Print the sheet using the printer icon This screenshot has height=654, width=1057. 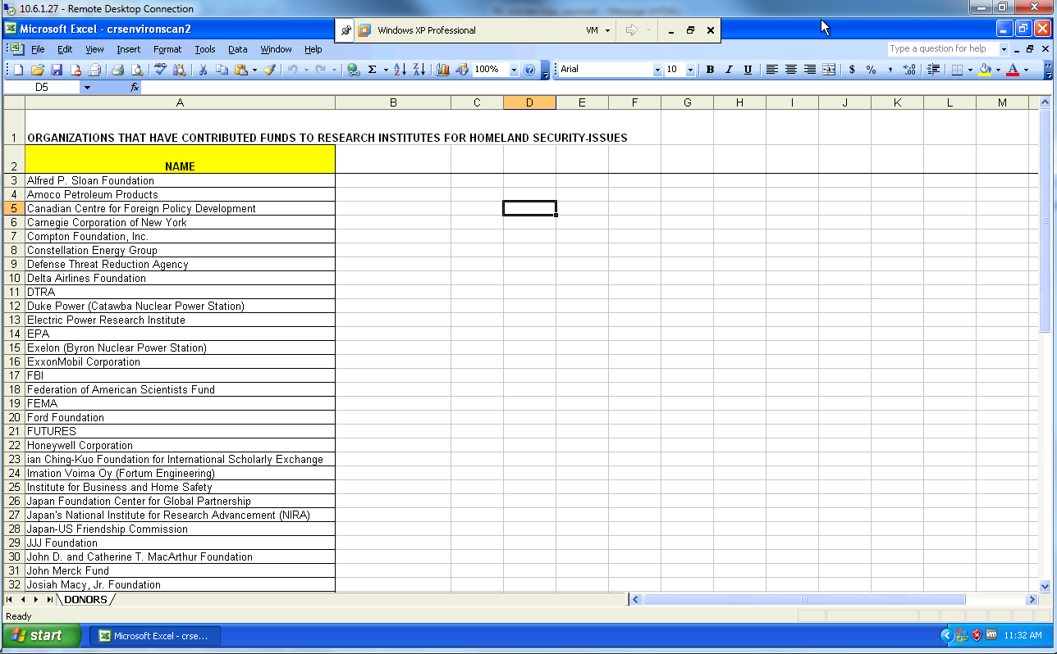[117, 70]
